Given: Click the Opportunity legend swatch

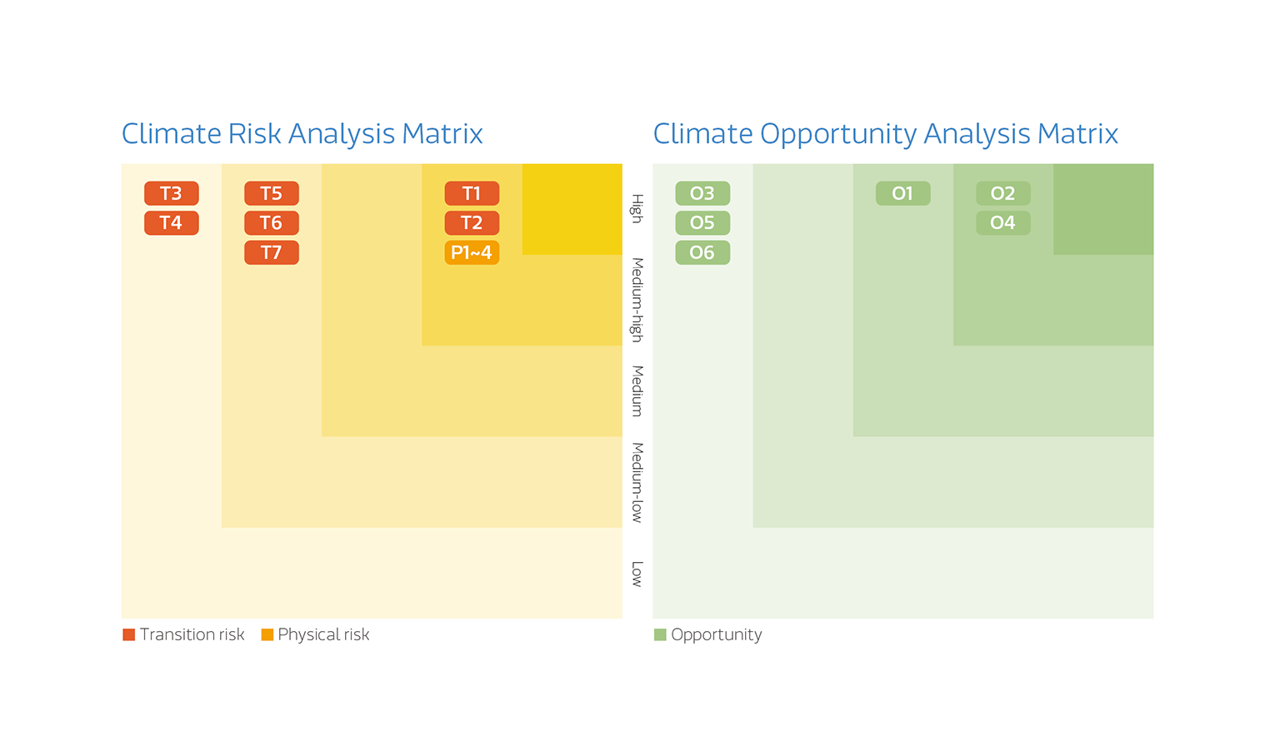Looking at the screenshot, I should (x=661, y=635).
